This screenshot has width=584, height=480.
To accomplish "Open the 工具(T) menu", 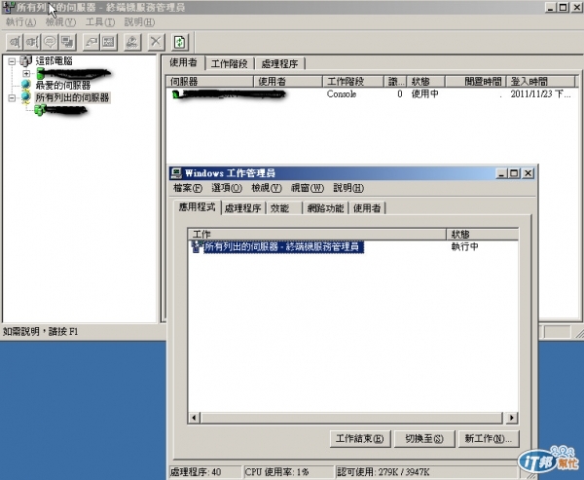I will [x=100, y=22].
